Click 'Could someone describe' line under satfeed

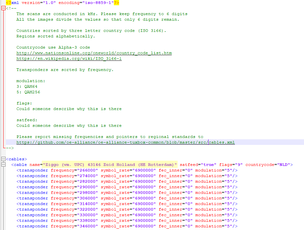click(69, 126)
